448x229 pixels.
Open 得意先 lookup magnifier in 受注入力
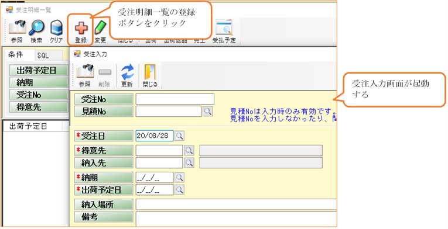pos(189,150)
